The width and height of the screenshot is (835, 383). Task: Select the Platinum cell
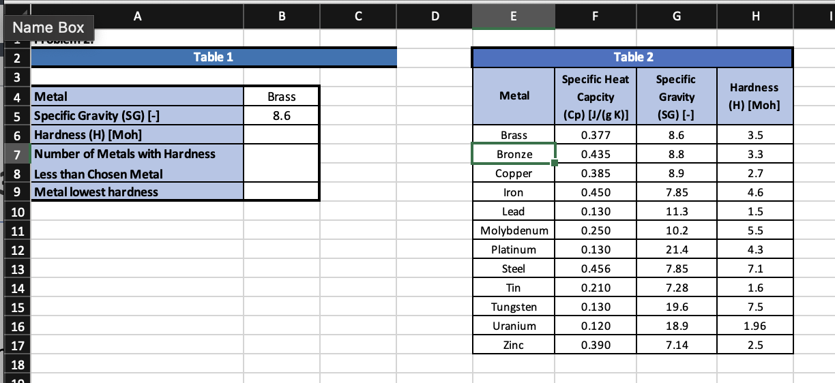(x=514, y=249)
